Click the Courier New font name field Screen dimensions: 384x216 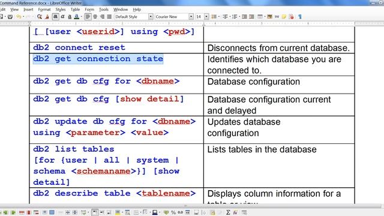click(x=172, y=17)
